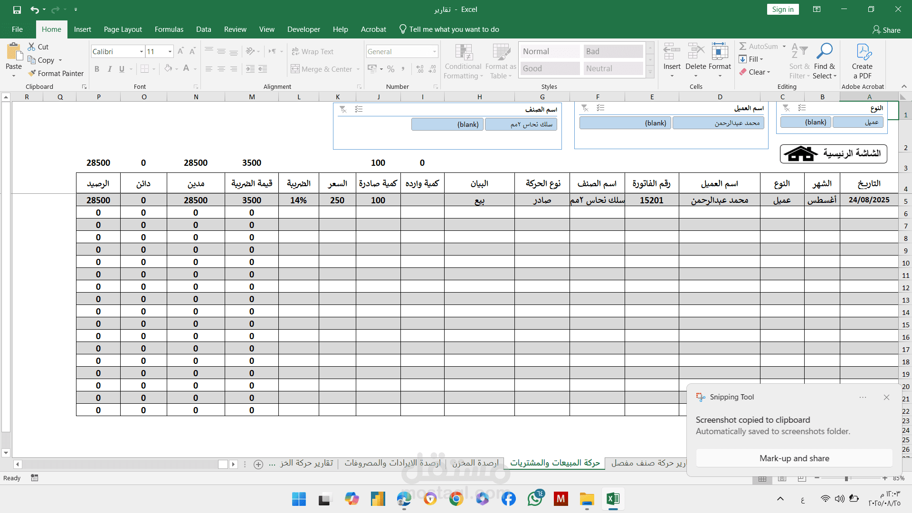This screenshot has width=912, height=513.
Task: Toggle Italic formatting
Action: coord(110,69)
